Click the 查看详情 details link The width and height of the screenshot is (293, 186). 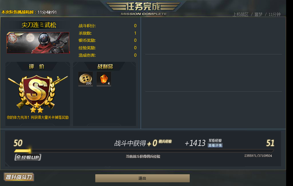point(215,145)
